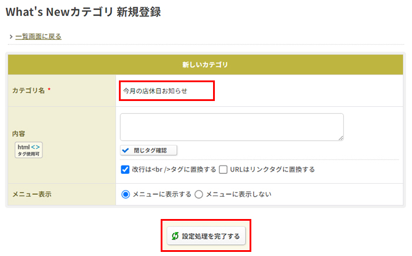The height and width of the screenshot is (256, 412).
Task: Submit with 設定処理を完了する button
Action: click(206, 236)
